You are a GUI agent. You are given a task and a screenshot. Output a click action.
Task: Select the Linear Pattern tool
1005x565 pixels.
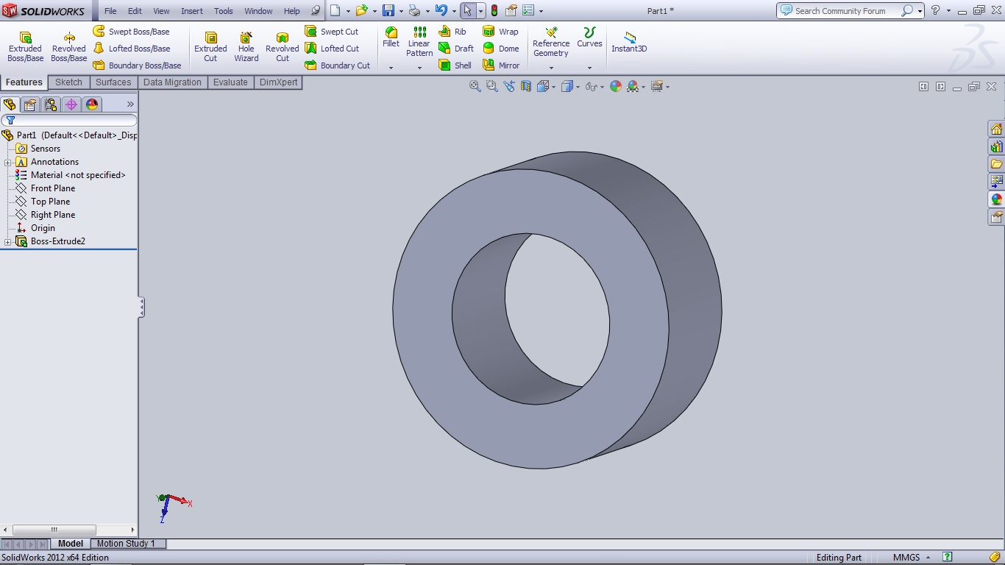click(x=419, y=42)
